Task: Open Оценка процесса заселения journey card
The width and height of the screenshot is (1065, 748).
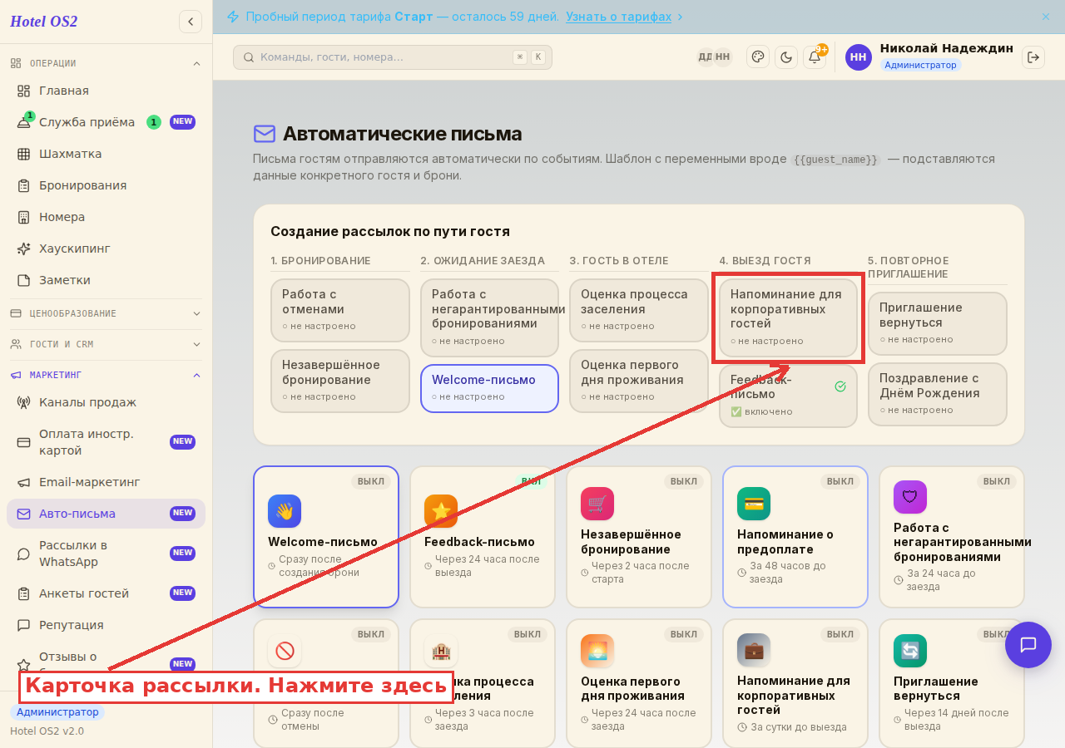Action: click(x=638, y=310)
